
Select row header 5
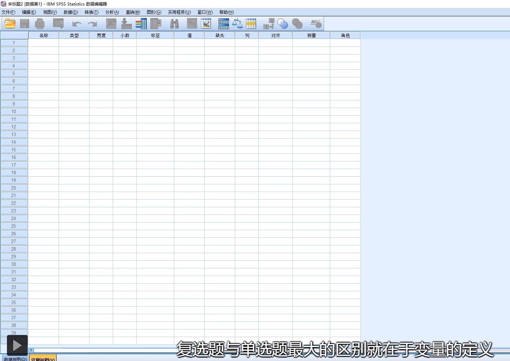[x=14, y=73]
